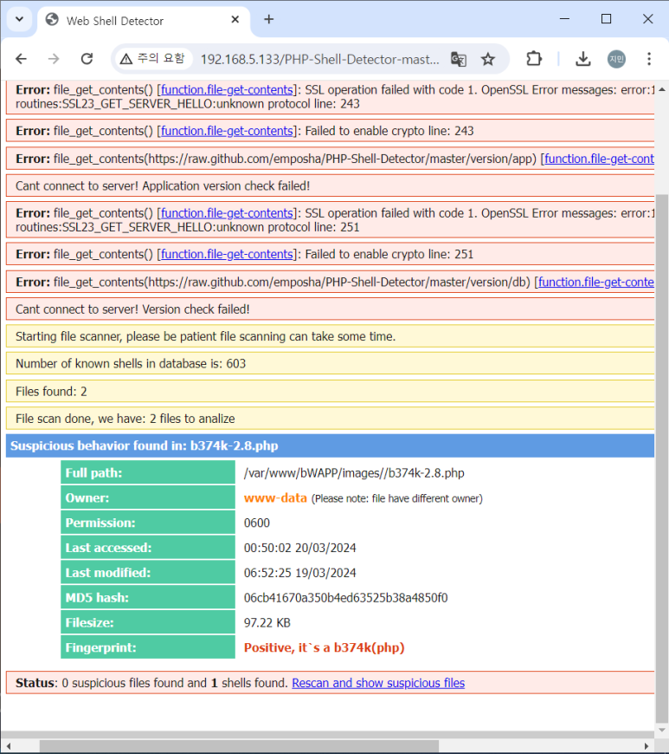This screenshot has height=754, width=669.
Task: Click the filesize value 97.22 KB
Action: (267, 623)
